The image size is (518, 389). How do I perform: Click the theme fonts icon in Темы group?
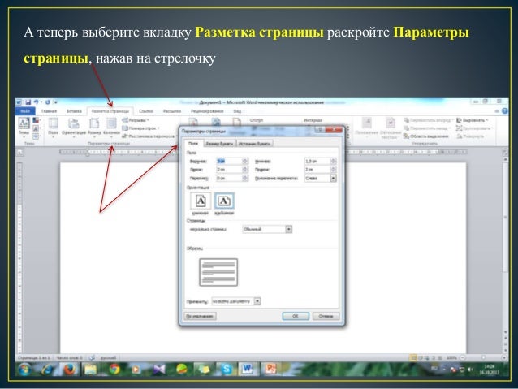point(36,128)
